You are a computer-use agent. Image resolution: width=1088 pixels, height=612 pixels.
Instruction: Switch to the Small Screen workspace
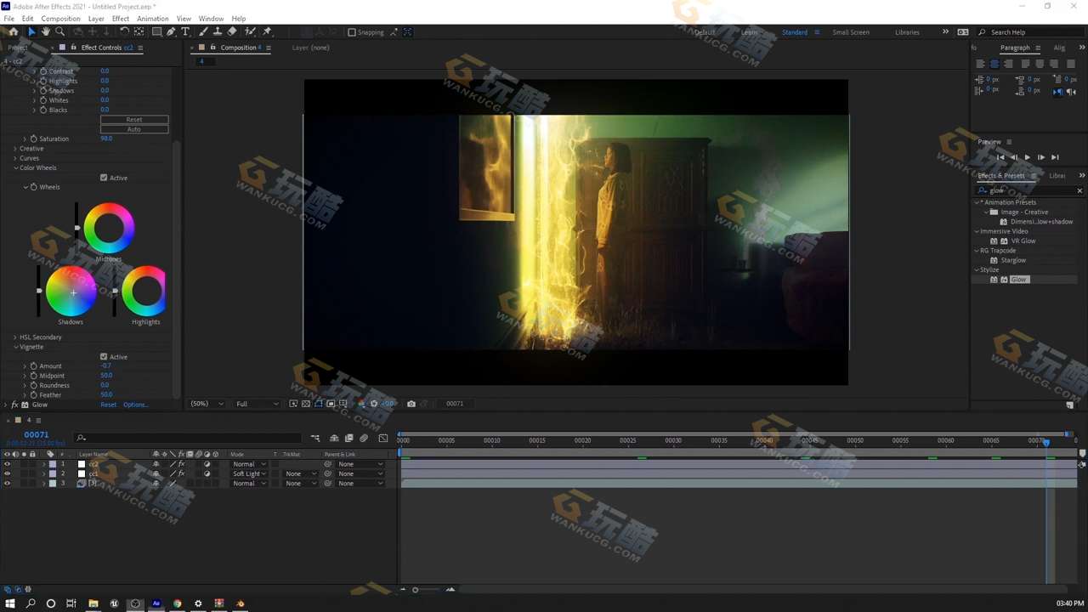(x=851, y=32)
